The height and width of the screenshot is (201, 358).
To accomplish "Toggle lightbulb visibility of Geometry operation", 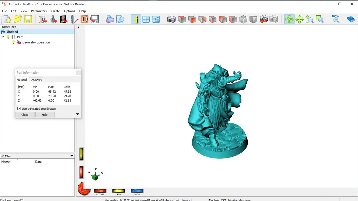I will (14, 42).
